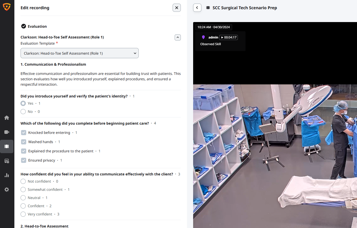Toggle the Washed hands checkbox
Screen dimensions: 357x228
tap(24, 142)
